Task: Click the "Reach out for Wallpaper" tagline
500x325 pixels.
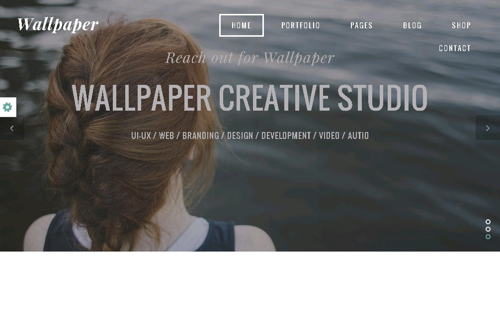Action: (250, 58)
